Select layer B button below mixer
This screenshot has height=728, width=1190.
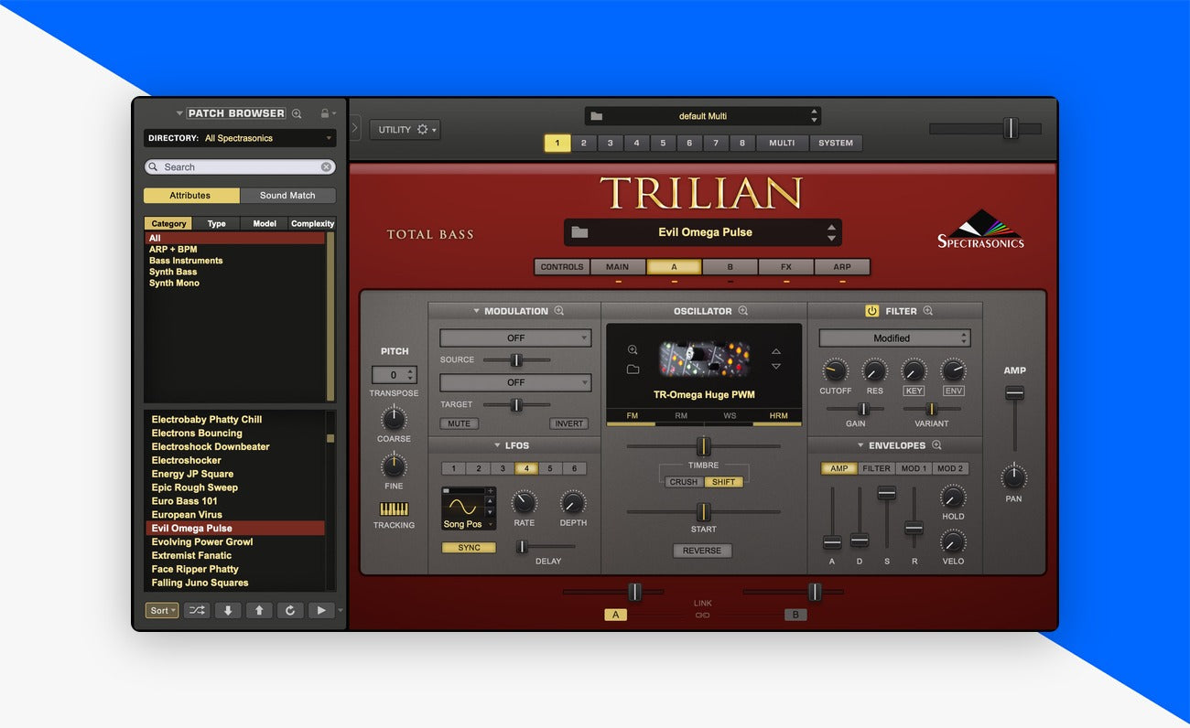pos(795,615)
